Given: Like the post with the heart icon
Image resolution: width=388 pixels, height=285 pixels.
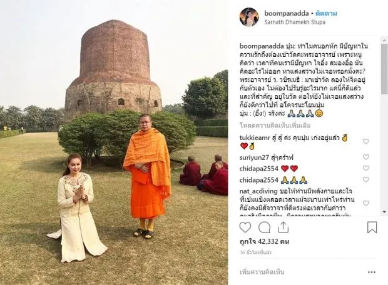Looking at the screenshot, I should click(245, 227).
